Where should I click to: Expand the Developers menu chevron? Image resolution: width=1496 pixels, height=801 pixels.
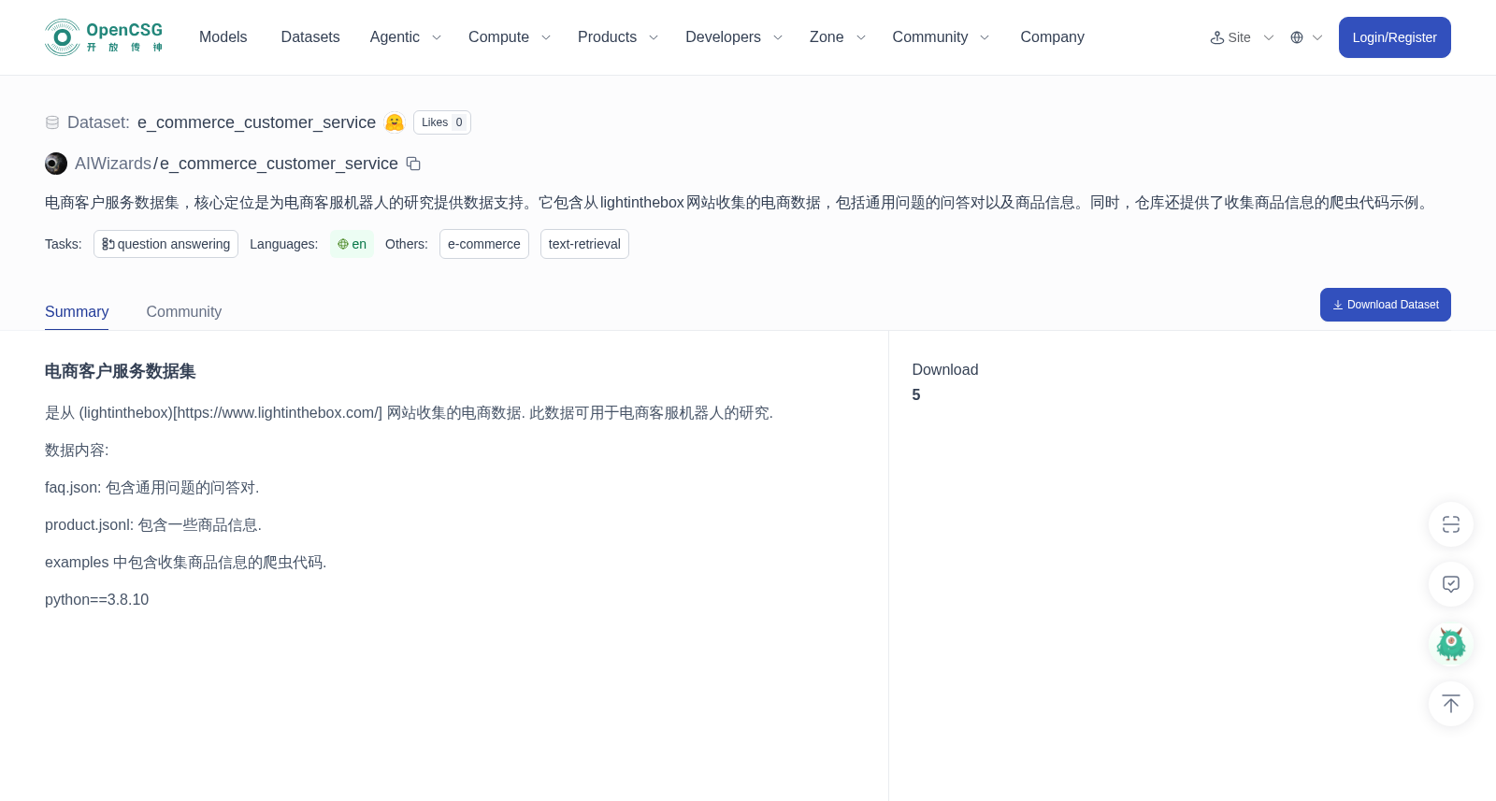pyautogui.click(x=778, y=37)
